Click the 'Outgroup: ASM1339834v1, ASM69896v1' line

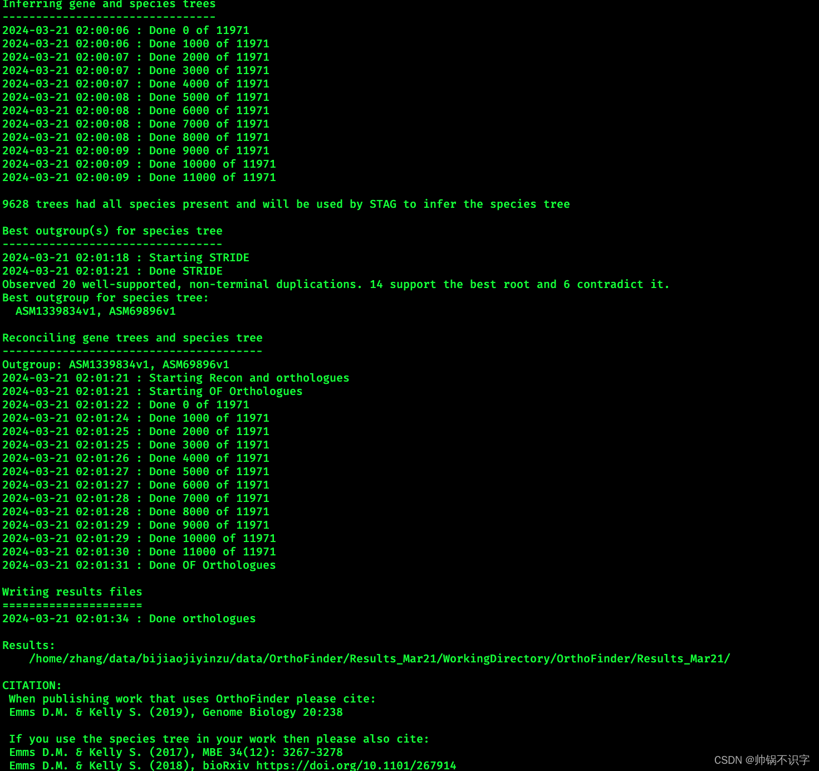pos(116,365)
